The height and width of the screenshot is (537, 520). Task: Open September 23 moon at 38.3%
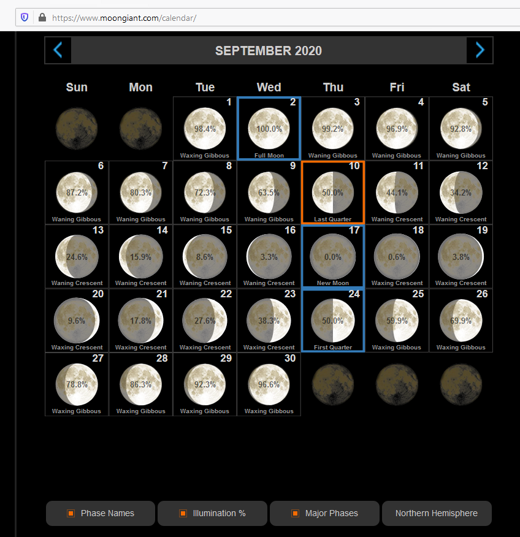coord(269,321)
